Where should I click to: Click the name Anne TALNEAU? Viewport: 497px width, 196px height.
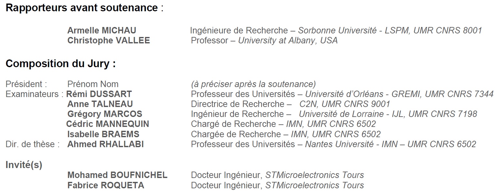click(100, 104)
